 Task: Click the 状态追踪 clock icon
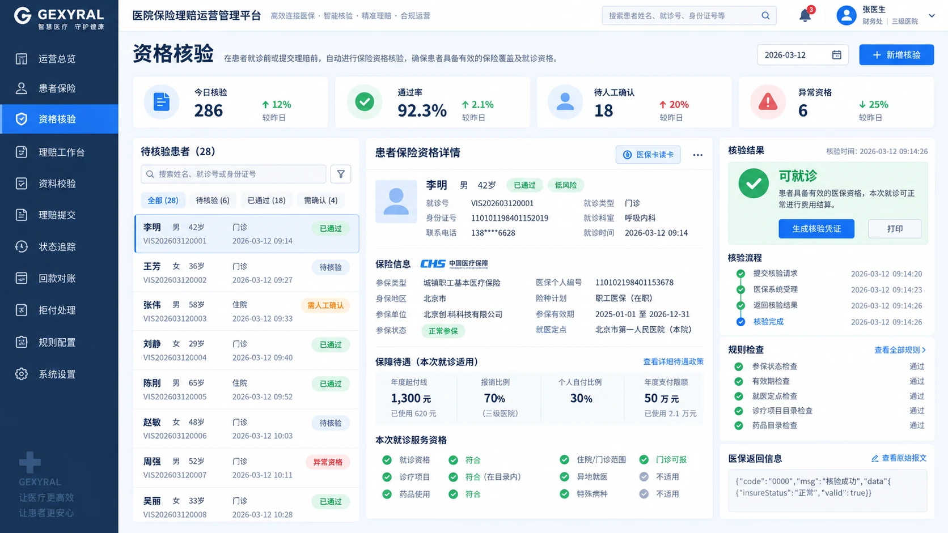click(22, 246)
